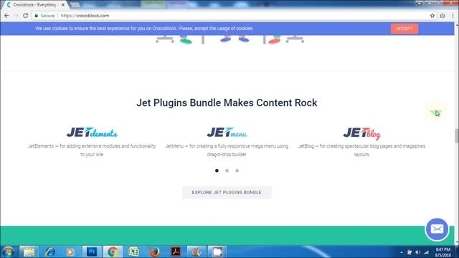Switch to Chrome in the taskbar
The image size is (459, 258).
coord(113,252)
